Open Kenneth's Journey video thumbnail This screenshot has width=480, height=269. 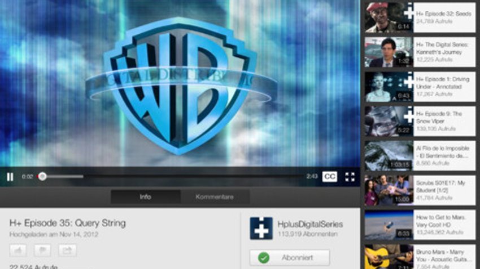click(x=389, y=52)
